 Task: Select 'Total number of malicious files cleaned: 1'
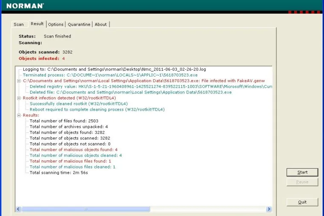pyautogui.click(x=73, y=167)
